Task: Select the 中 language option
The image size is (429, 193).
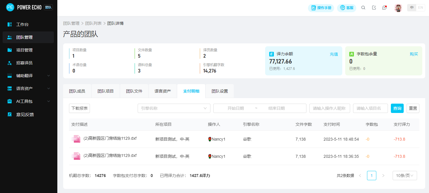Action: click(411, 8)
